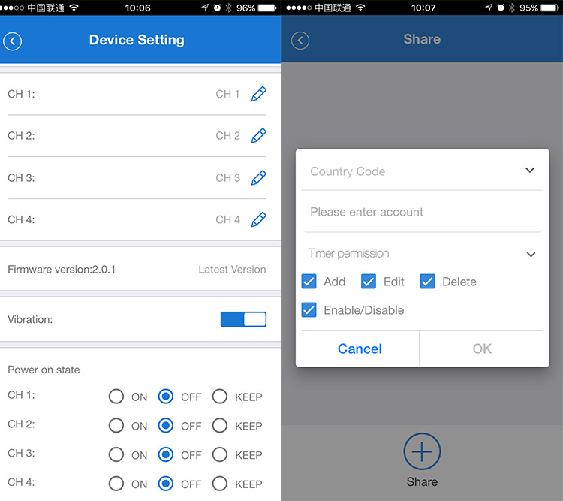
Task: Tap the pencil edit icon for CH 1
Action: click(258, 94)
